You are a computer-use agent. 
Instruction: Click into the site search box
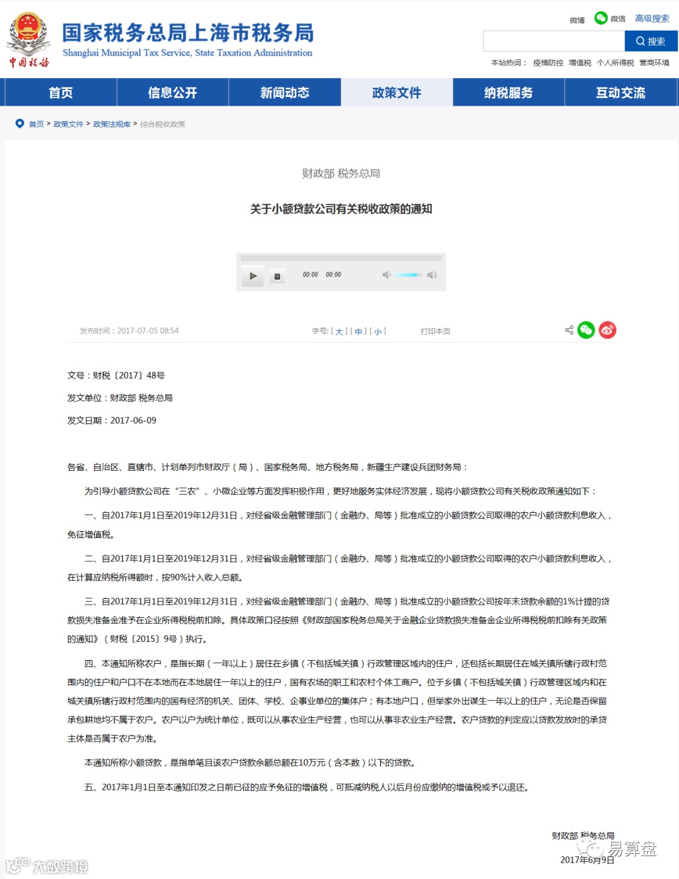coord(553,41)
